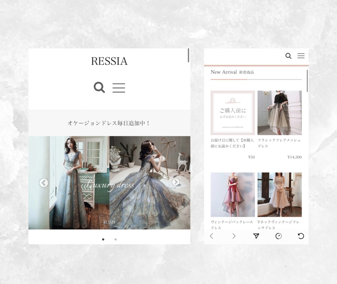Open the hamburger menu below the RESSIA logo
Viewport: 337px width, 284px height.
coord(119,88)
